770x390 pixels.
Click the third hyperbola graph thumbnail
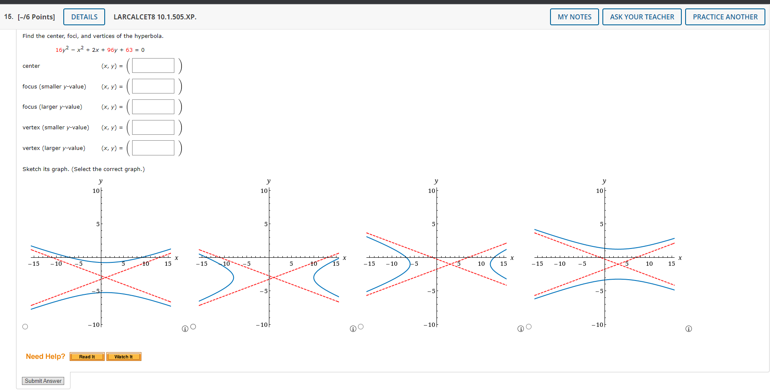click(439, 254)
